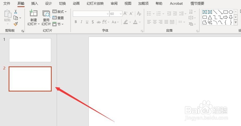Click the Copy icon in clipboard group

click(16, 18)
